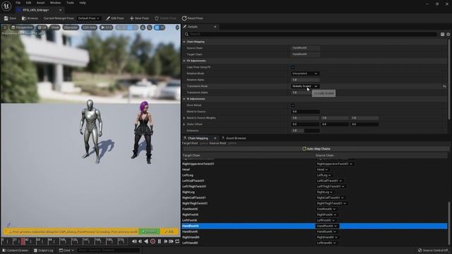Reset Translation Mode to default arrow

(x=444, y=86)
